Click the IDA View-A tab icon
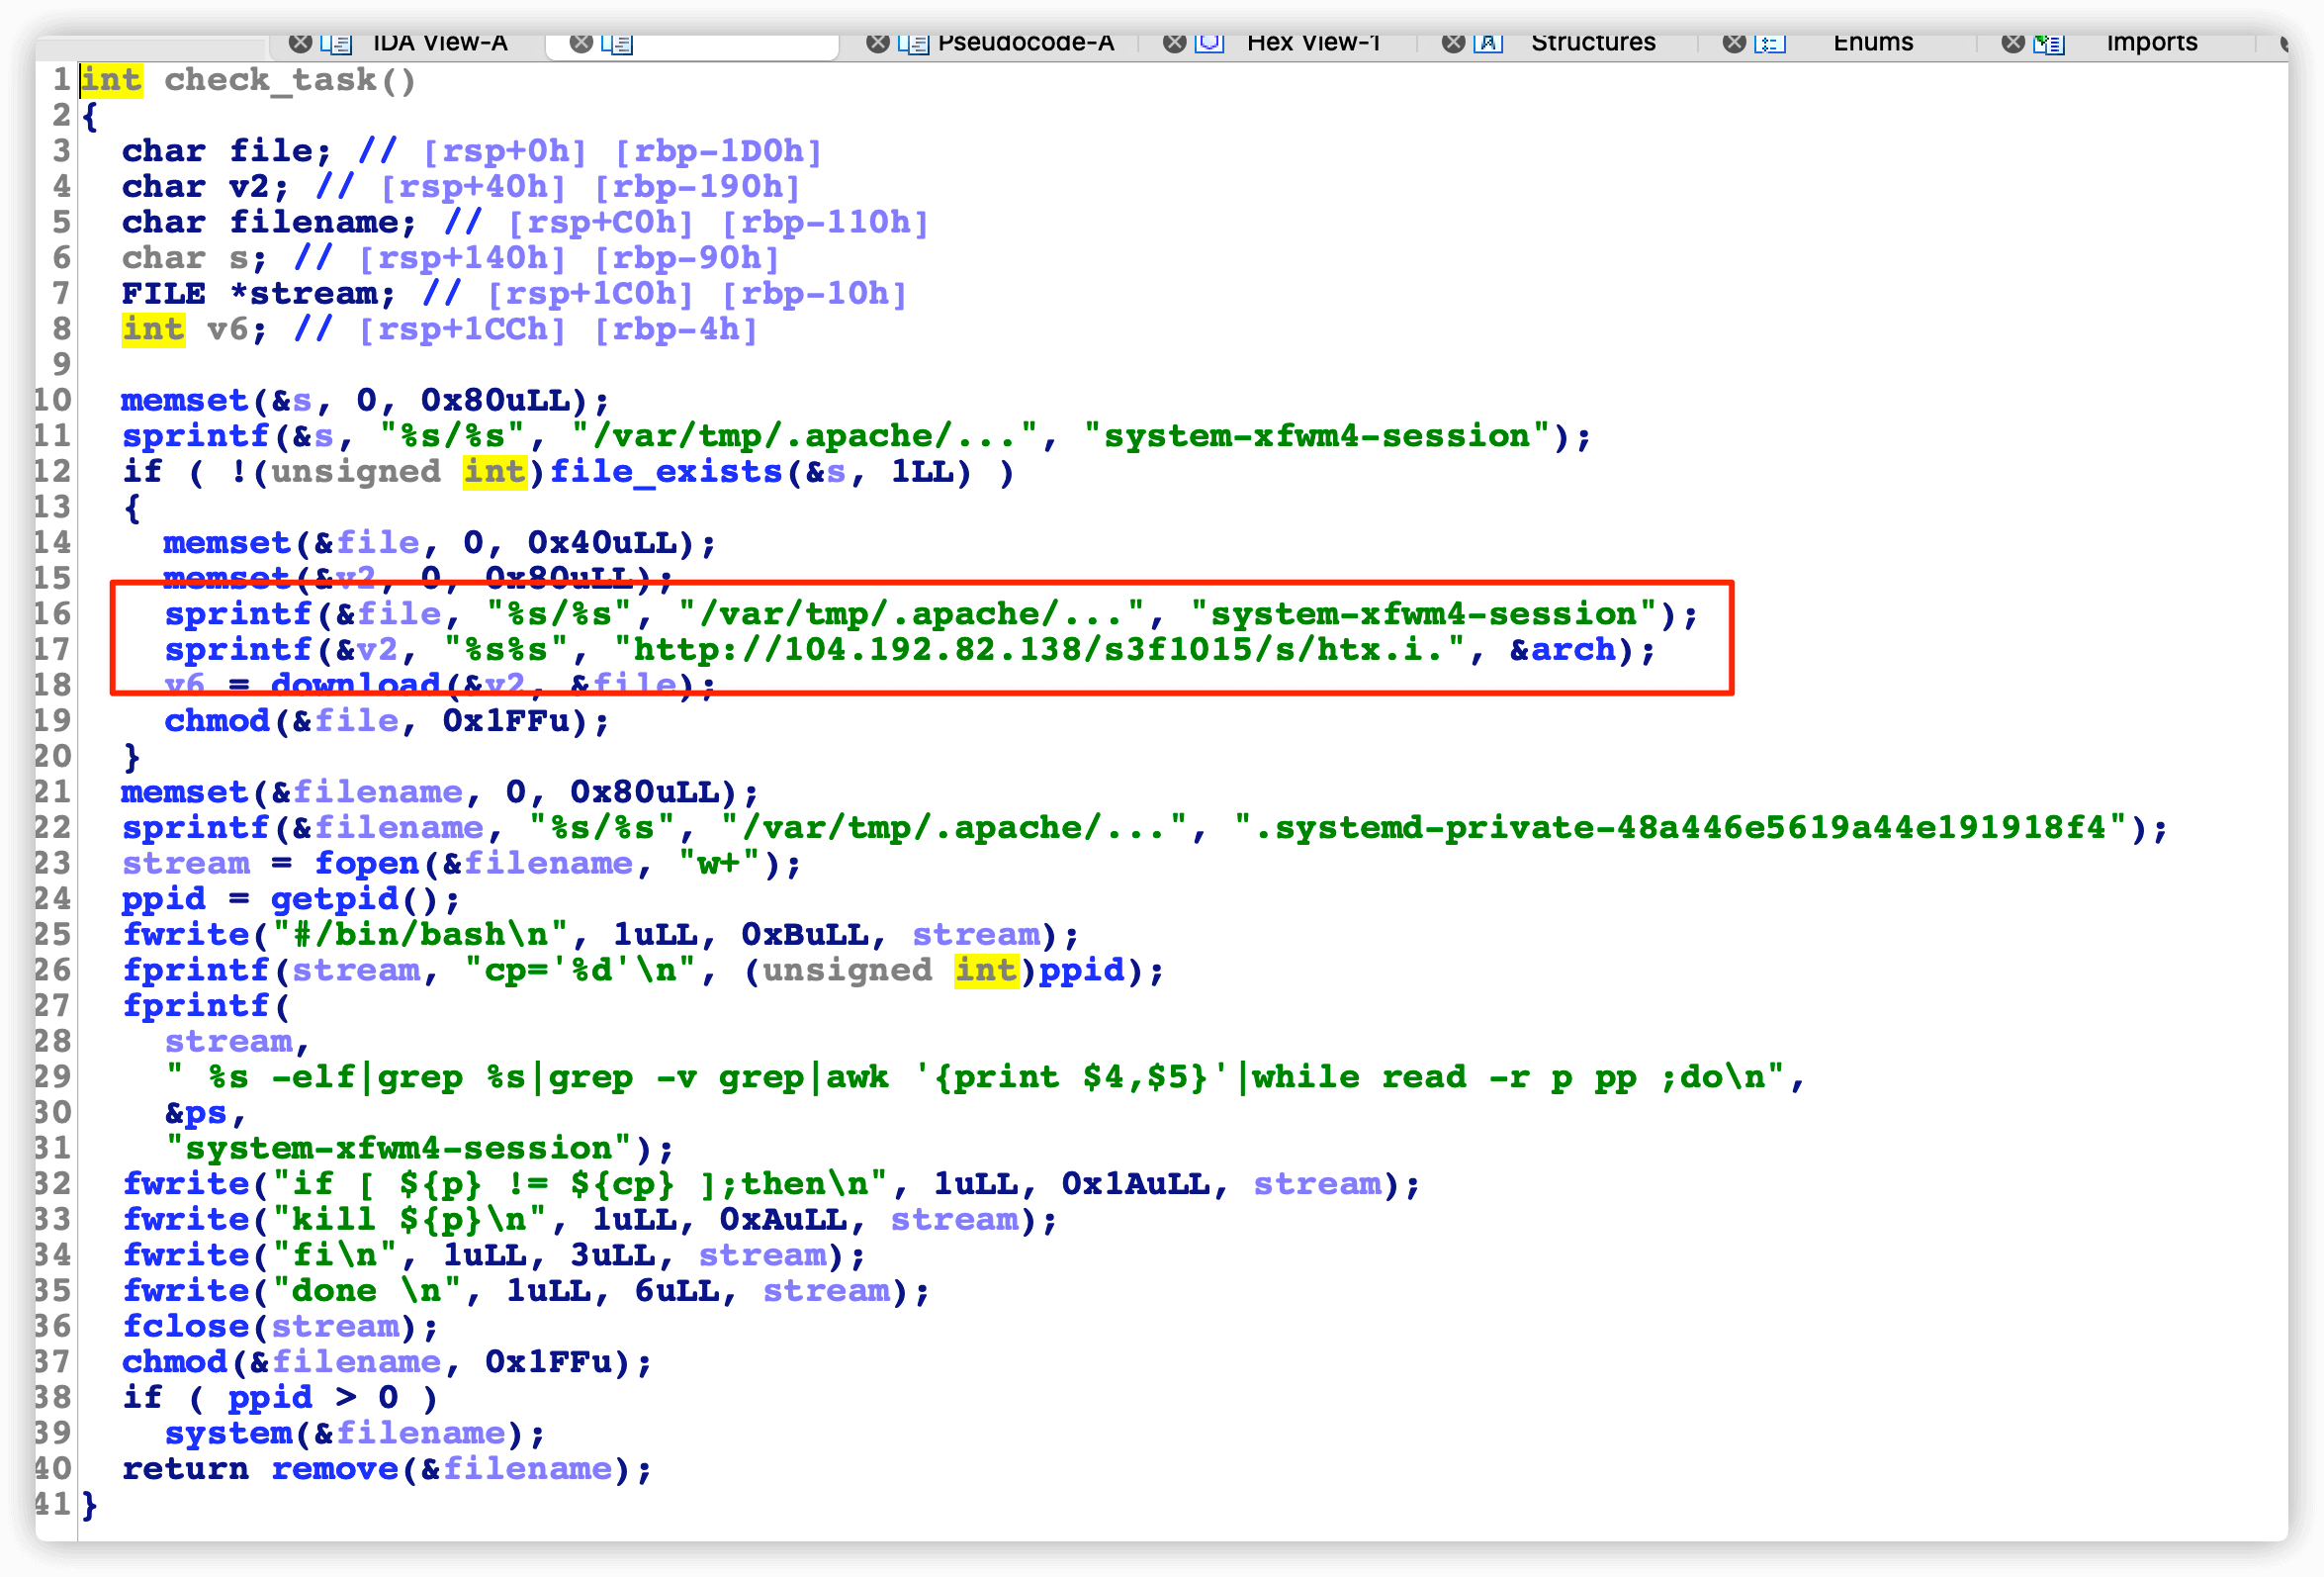 [335, 45]
